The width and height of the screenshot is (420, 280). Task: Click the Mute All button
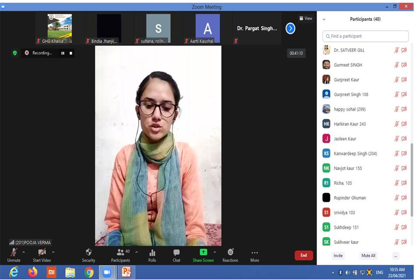click(368, 256)
